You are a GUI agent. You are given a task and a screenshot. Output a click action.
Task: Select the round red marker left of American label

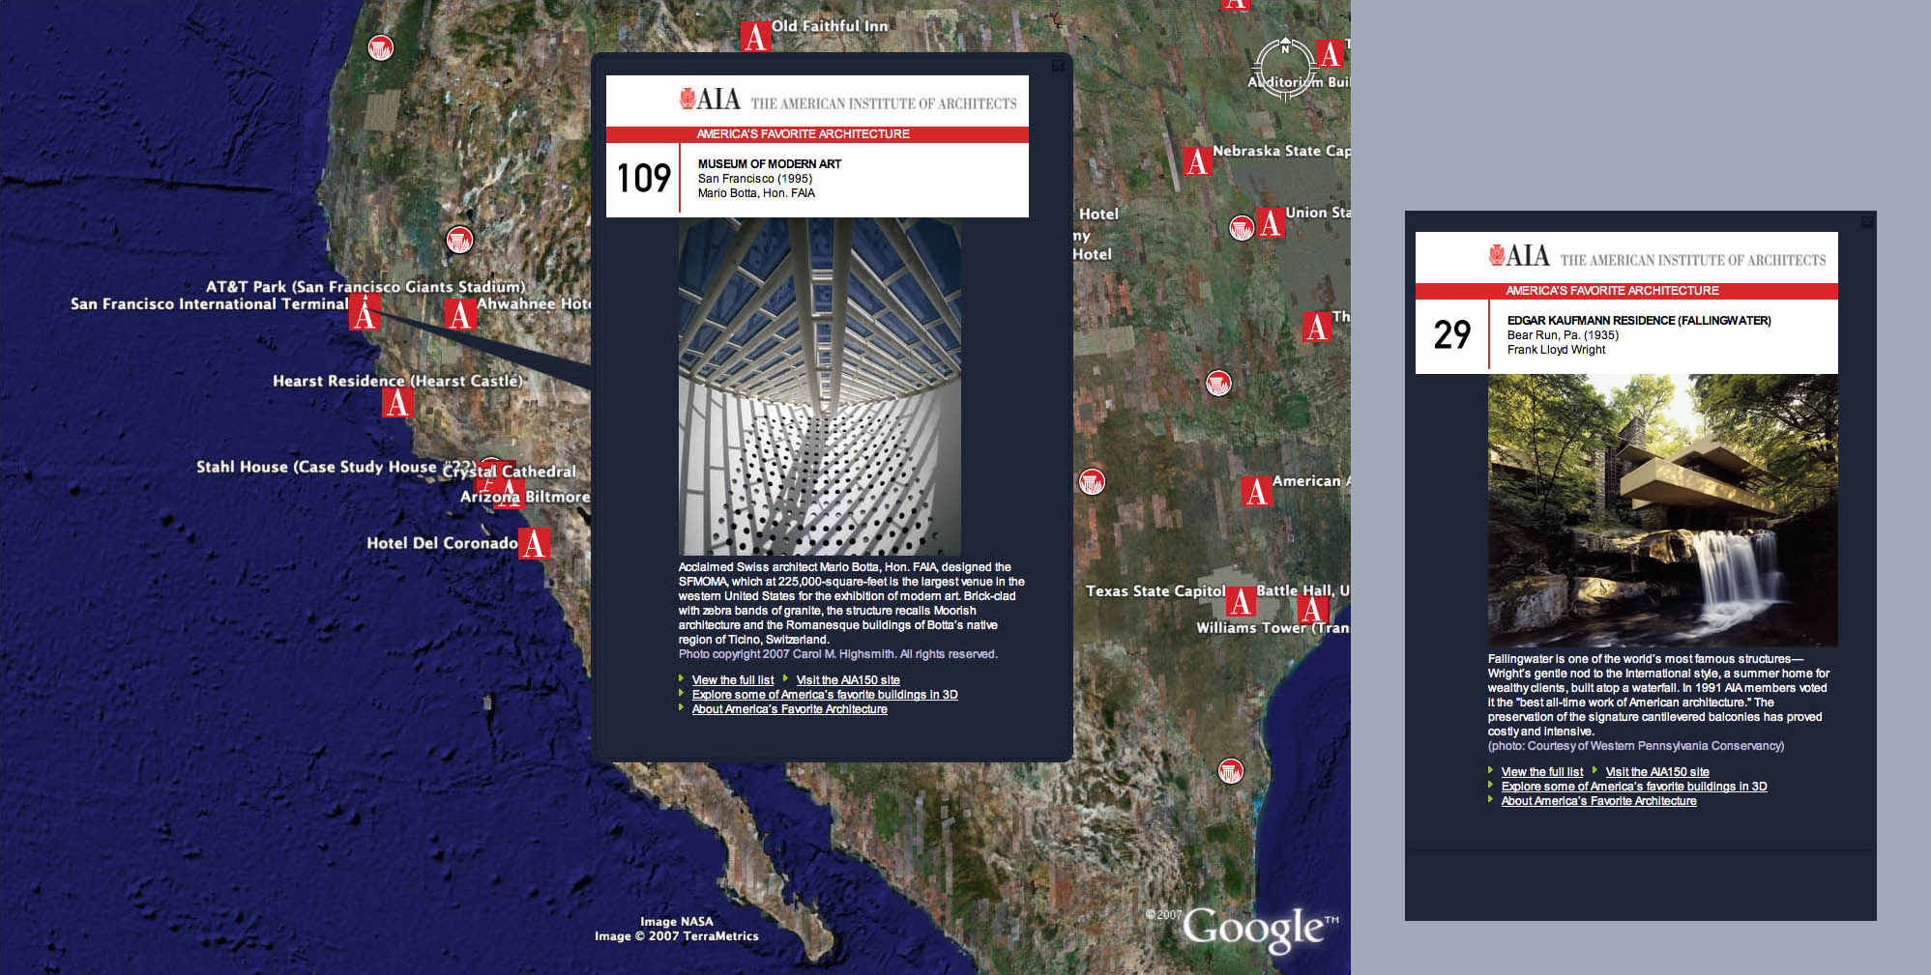[x=1092, y=481]
